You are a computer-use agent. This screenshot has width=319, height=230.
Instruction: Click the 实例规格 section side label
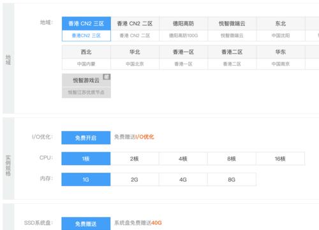coord(8,166)
